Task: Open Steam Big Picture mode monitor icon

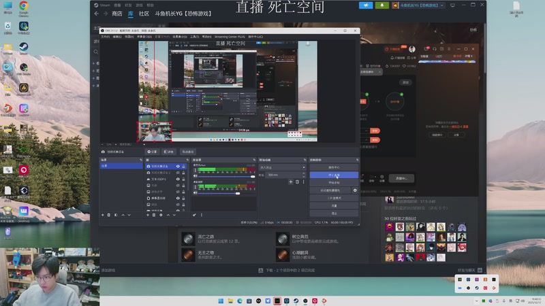Action: tap(452, 5)
